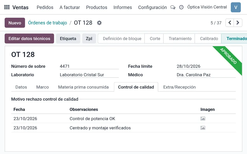The height and width of the screenshot is (154, 247).
Task: Open image for Control de potencia OK row
Action: [x=203, y=119]
